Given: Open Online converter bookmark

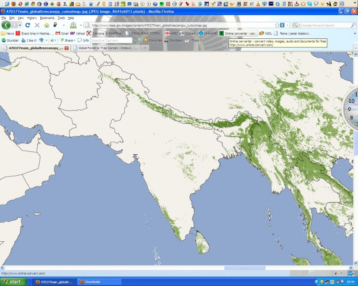Looking at the screenshot, I should pos(238,33).
